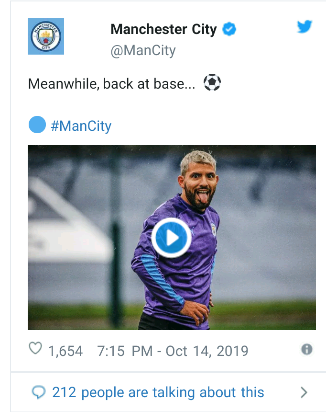Click the Twitter bird logo
Viewport: 326px width, 412px height.
(304, 27)
